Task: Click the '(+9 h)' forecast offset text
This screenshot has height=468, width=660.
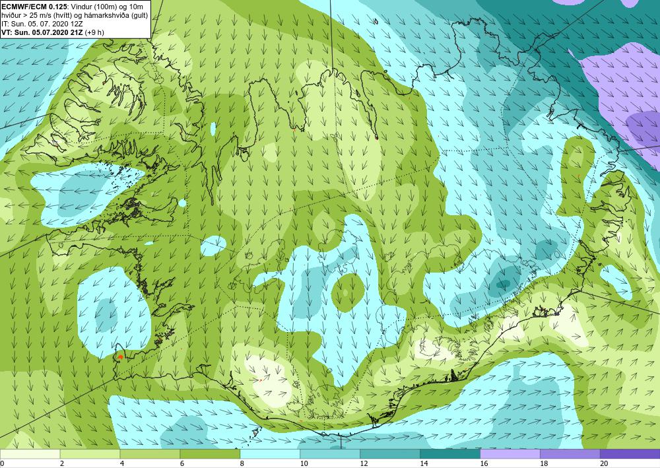Action: (94, 32)
